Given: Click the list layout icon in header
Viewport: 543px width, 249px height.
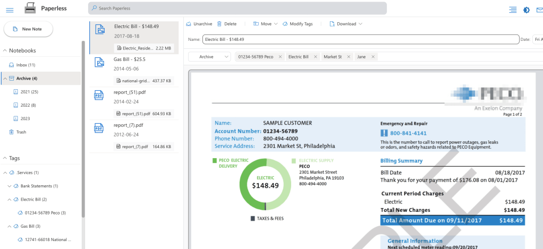Looking at the screenshot, I should (512, 9).
